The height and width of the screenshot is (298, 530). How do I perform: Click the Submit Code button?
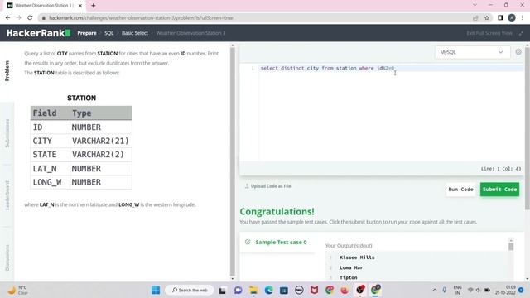pyautogui.click(x=499, y=190)
